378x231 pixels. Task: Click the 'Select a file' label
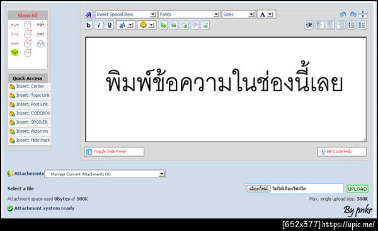pos(21,189)
